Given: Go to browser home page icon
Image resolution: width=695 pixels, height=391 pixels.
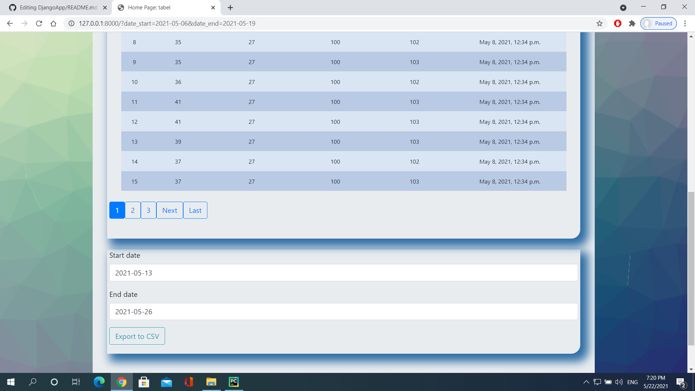Looking at the screenshot, I should click(x=54, y=24).
